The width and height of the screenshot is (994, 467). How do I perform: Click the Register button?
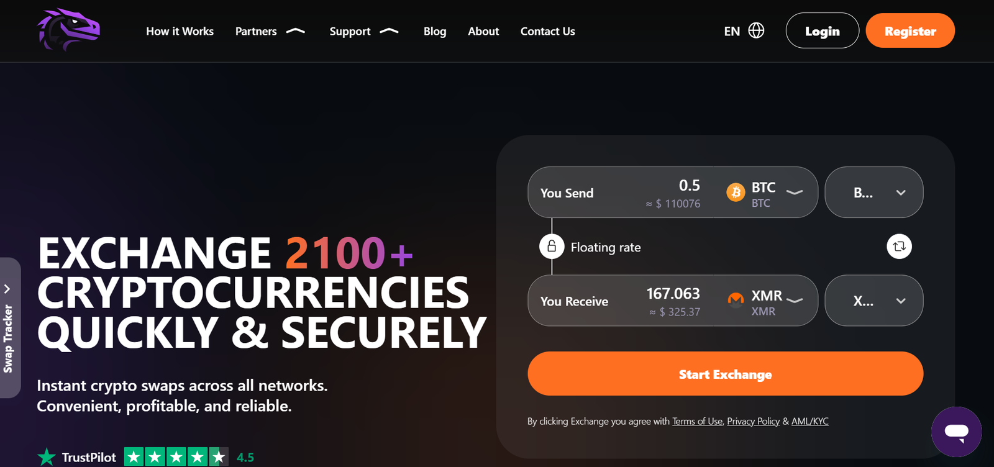910,31
